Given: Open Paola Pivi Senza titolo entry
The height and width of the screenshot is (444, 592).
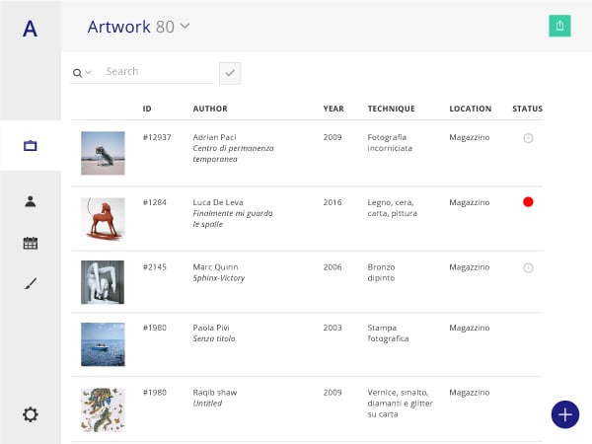Looking at the screenshot, I should (307, 344).
